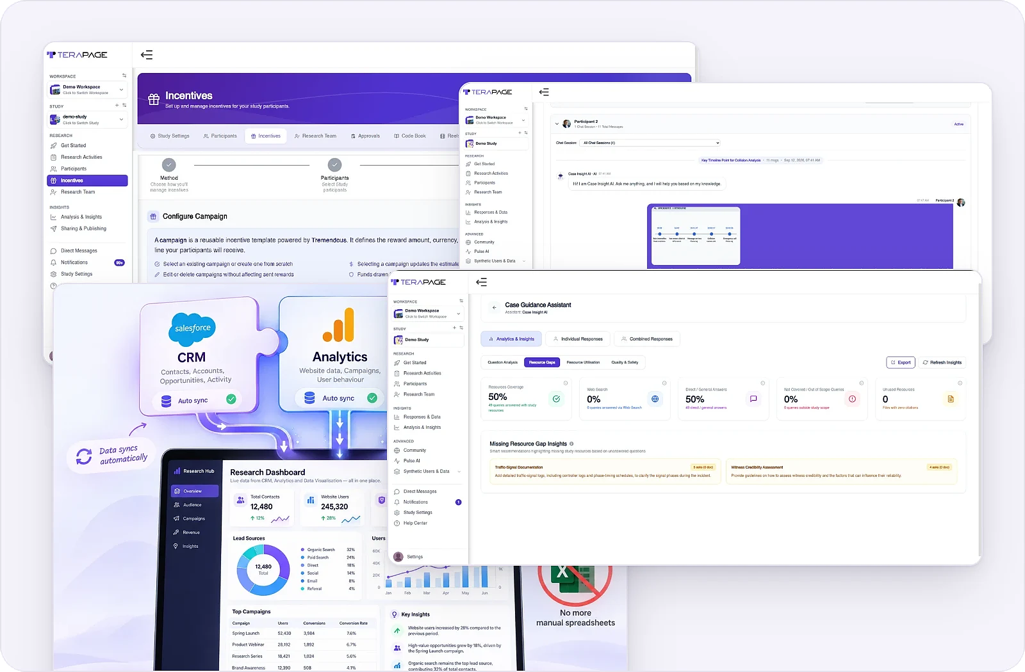Click the Salesforce CRM Auto sync checkmark
This screenshot has height=672, width=1025.
click(x=231, y=399)
